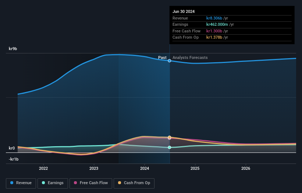The width and height of the screenshot is (302, 193).
Task: Click the kr8.306b revenue value
Action: tap(214, 18)
